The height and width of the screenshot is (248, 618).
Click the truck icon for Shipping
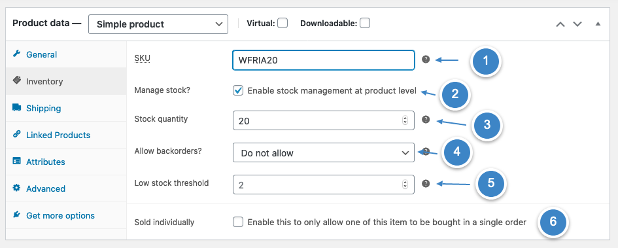coord(16,107)
